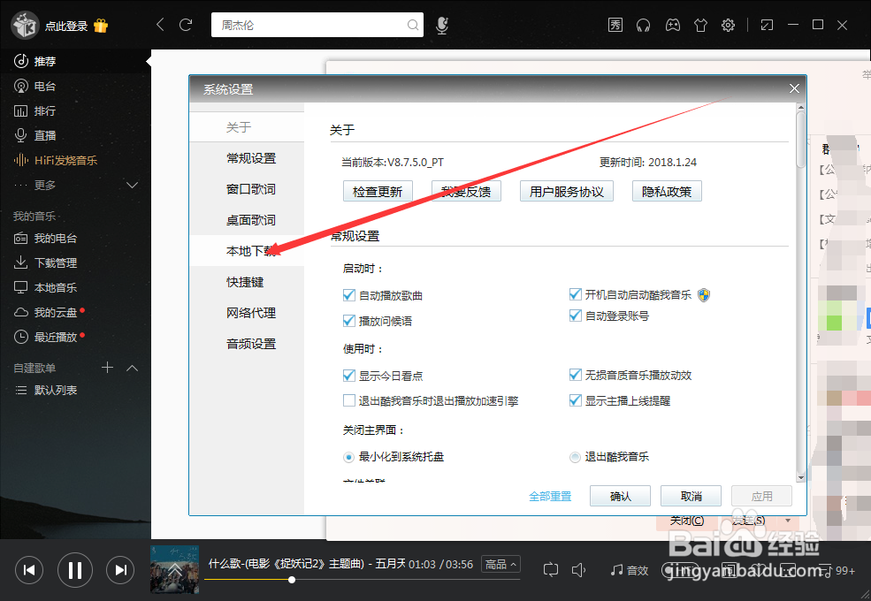Select the 网络代理 settings tab

click(247, 313)
